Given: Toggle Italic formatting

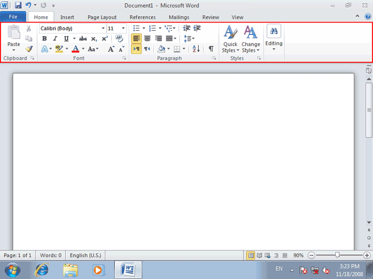Looking at the screenshot, I should [55, 39].
